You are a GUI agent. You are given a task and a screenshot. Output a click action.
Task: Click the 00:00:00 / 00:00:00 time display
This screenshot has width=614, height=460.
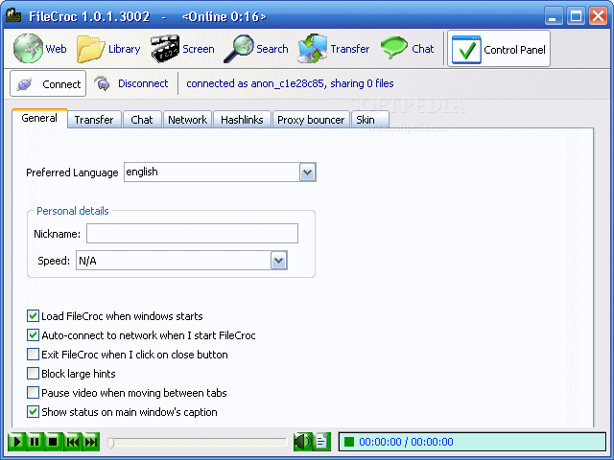(406, 442)
